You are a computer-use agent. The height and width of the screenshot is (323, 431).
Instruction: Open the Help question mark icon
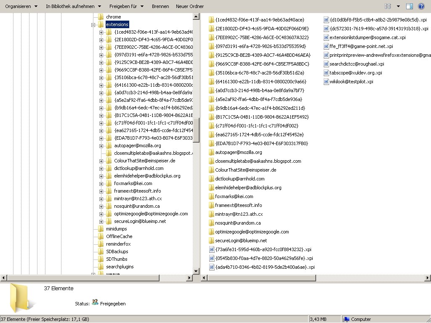pos(421,6)
